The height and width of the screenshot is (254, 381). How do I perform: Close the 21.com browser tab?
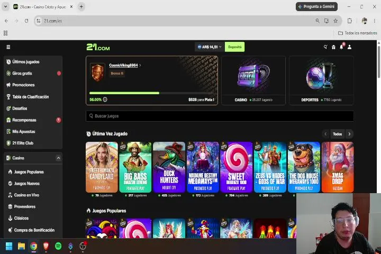tap(71, 7)
